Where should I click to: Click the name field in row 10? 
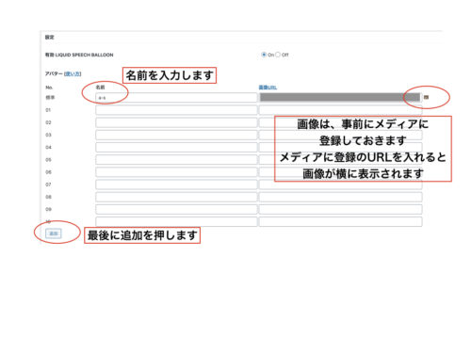(x=176, y=222)
